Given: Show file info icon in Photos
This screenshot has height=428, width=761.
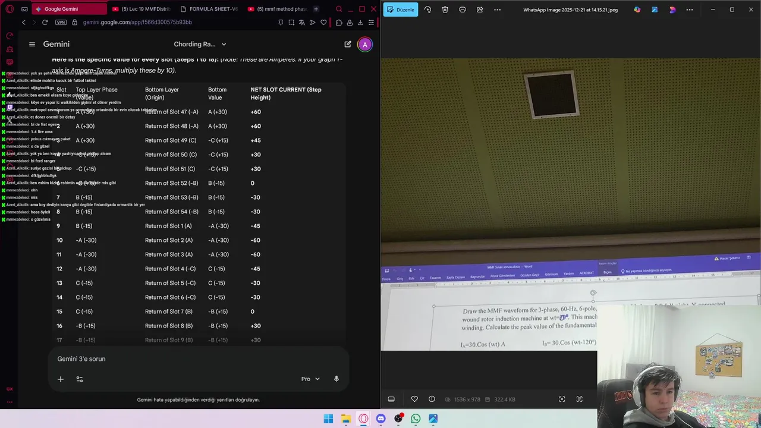Looking at the screenshot, I should [x=432, y=399].
